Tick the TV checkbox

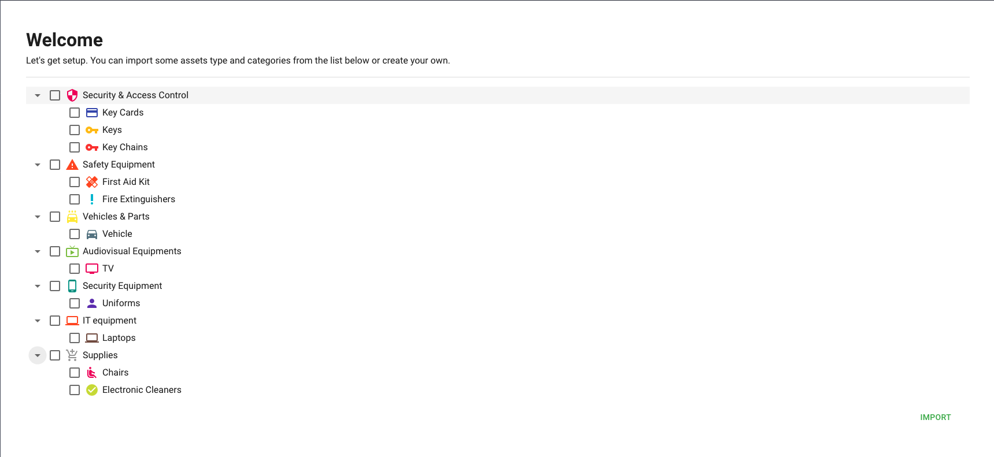(75, 269)
